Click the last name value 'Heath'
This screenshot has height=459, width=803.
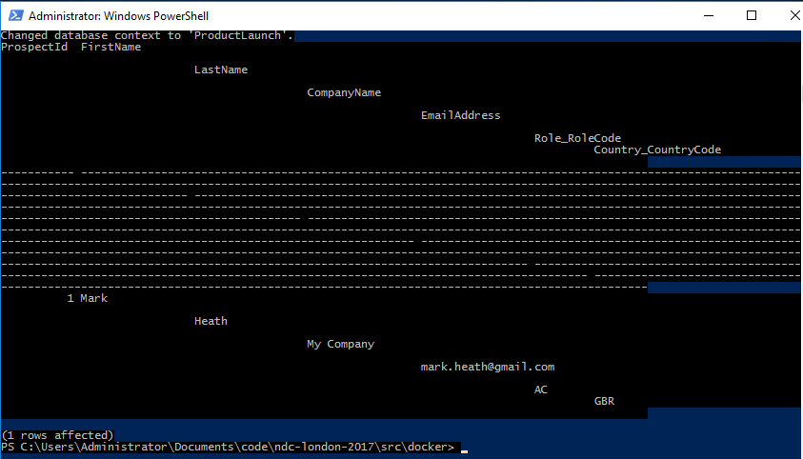[x=211, y=321]
